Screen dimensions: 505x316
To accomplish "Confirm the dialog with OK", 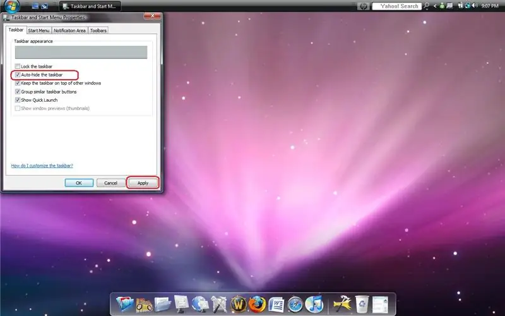I will pyautogui.click(x=79, y=183).
